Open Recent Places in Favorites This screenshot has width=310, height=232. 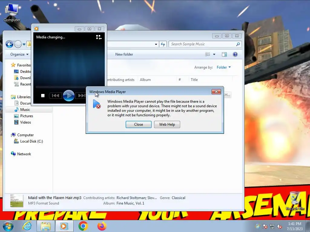coord(22,84)
